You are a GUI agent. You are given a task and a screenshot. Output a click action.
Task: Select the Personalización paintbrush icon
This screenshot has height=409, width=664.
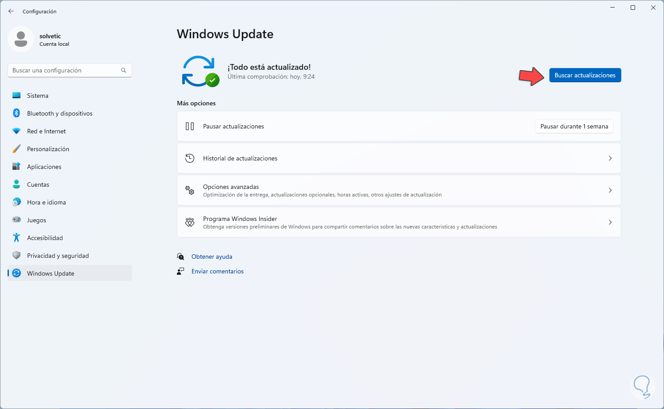16,149
